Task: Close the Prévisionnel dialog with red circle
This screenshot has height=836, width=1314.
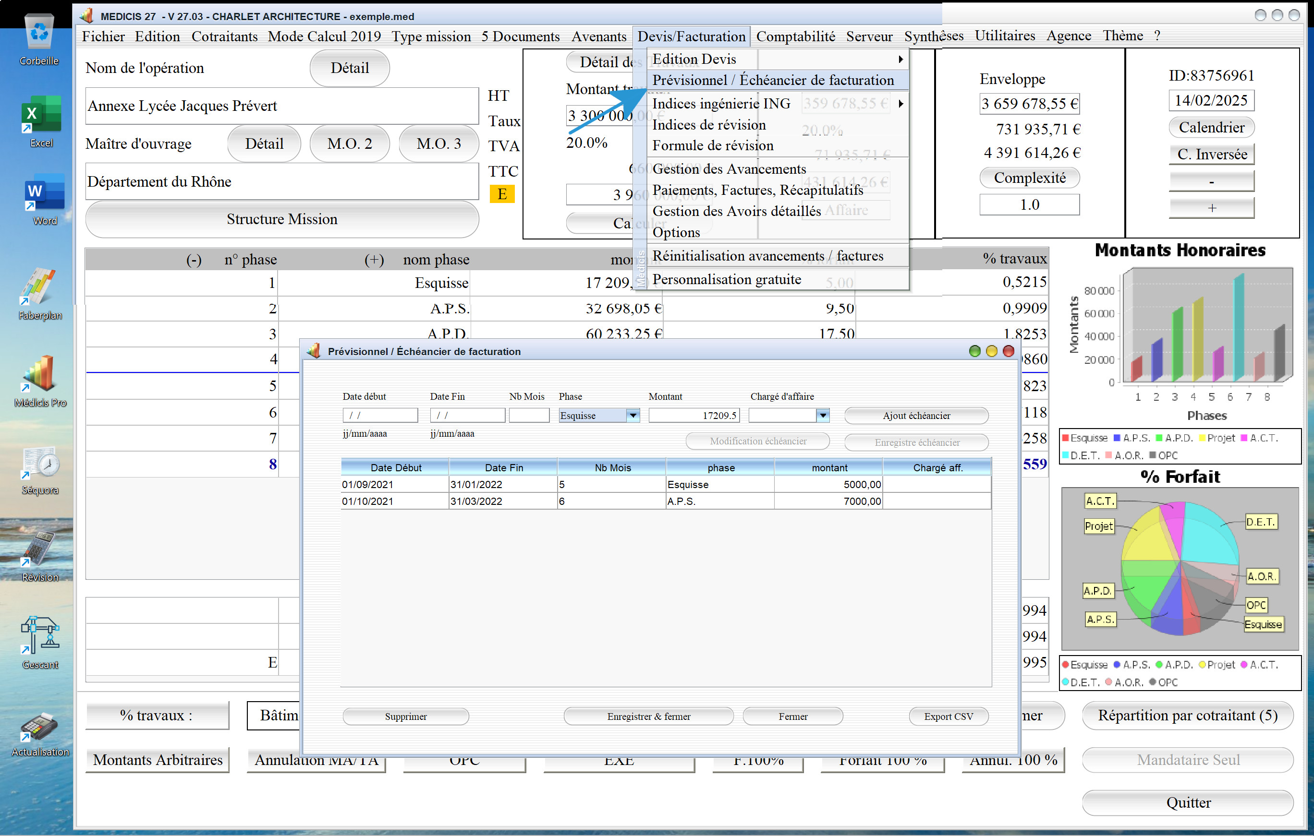Action: (x=1009, y=351)
